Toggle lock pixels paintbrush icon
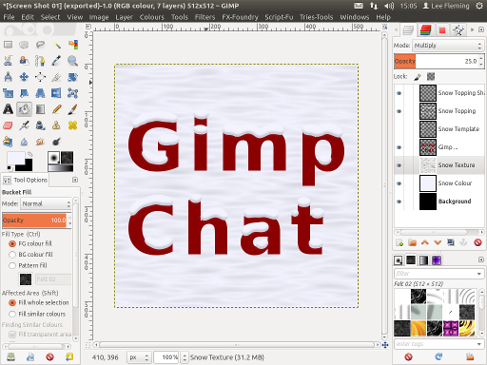The height and width of the screenshot is (365, 487). point(418,77)
